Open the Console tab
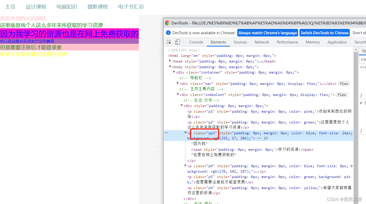 [x=196, y=42]
